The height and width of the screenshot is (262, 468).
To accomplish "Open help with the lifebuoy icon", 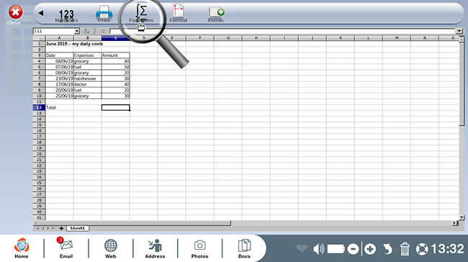I will point(422,249).
